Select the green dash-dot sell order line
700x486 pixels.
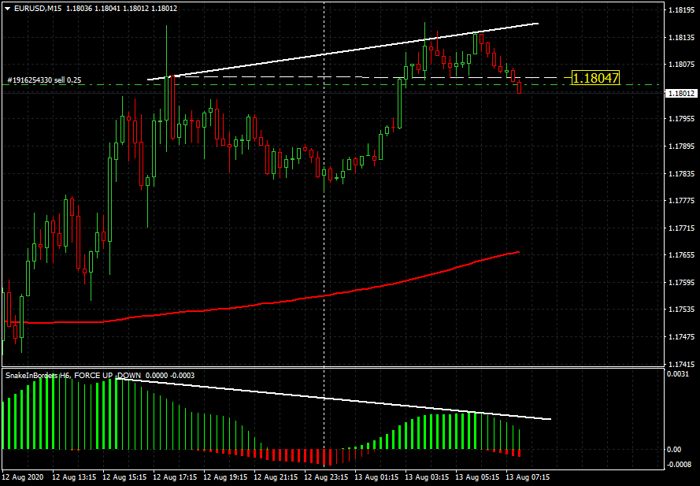click(332, 84)
